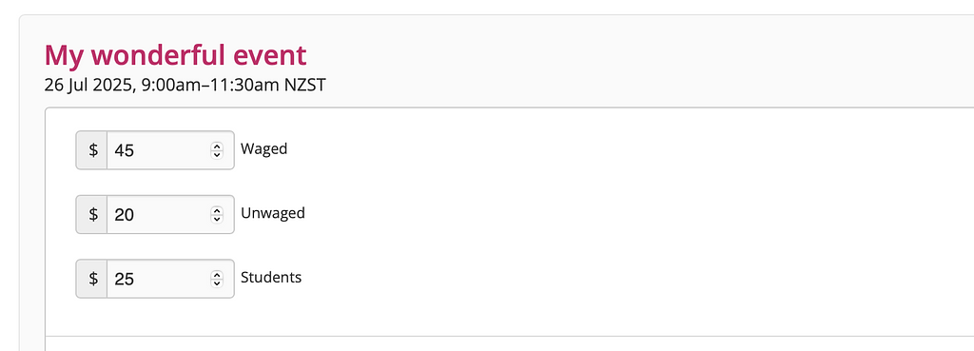The height and width of the screenshot is (351, 974).
Task: Click the Waged label
Action: point(264,149)
